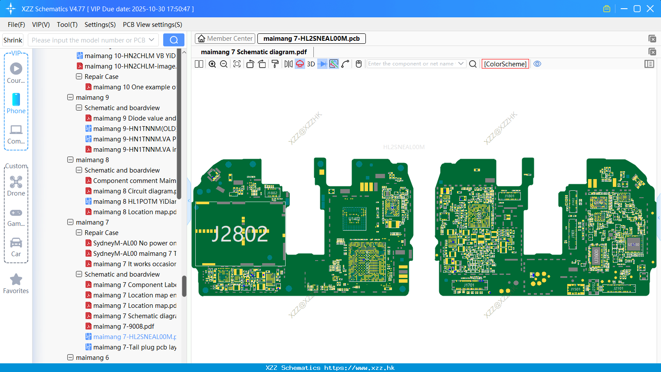Open the ColorScheme settings

coord(505,64)
